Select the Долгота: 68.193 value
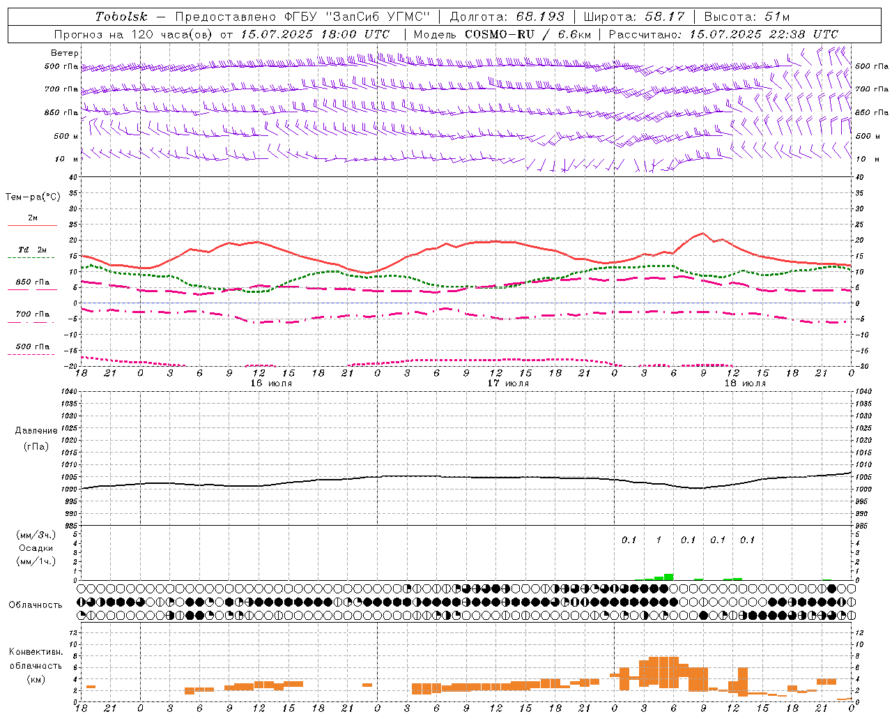Image resolution: width=892 pixels, height=714 pixels. click(x=507, y=17)
